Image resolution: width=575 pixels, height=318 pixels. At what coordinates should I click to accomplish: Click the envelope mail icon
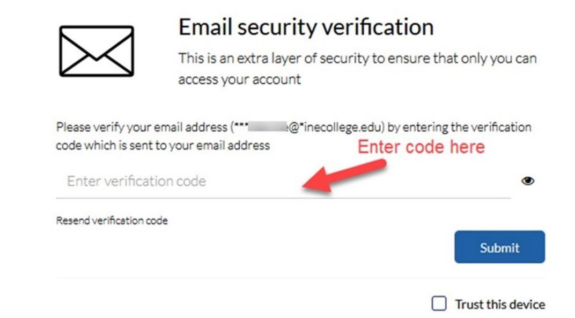[97, 51]
